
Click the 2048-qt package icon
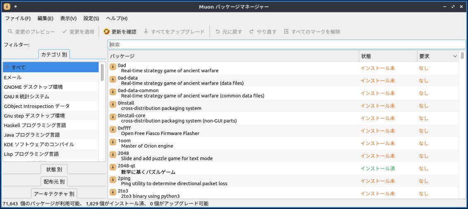113,167
